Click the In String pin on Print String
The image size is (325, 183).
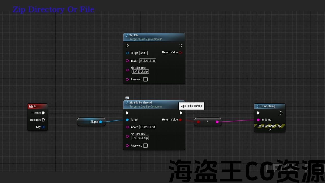click(x=258, y=120)
